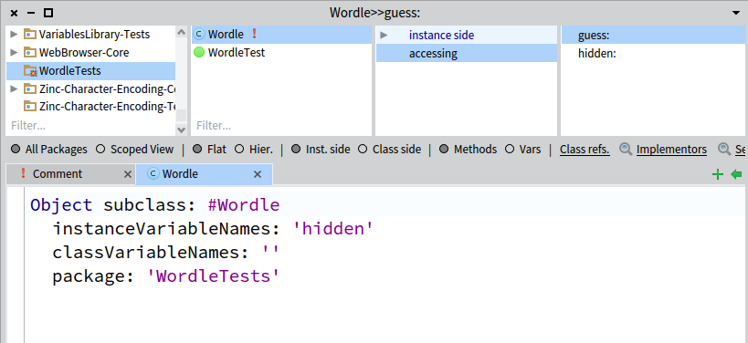Click the green arrow icon beside plus
This screenshot has width=748, height=343.
736,174
